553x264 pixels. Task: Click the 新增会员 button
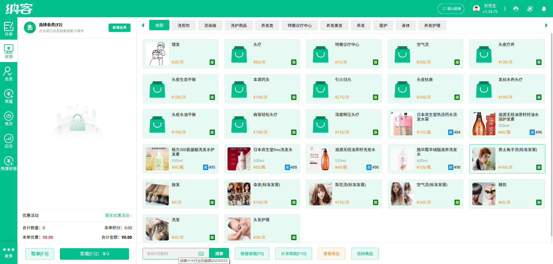click(120, 28)
